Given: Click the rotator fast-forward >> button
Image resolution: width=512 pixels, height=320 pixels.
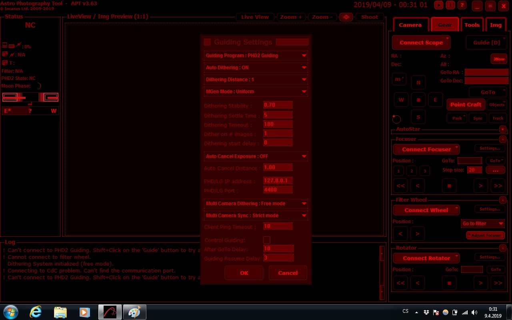Looking at the screenshot, I should pos(498,283).
